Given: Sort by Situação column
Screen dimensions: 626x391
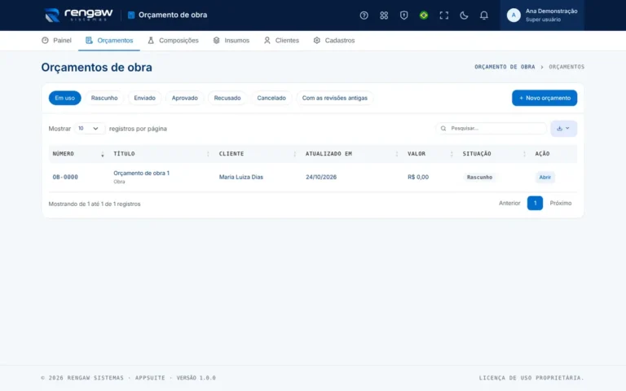Looking at the screenshot, I should point(495,154).
